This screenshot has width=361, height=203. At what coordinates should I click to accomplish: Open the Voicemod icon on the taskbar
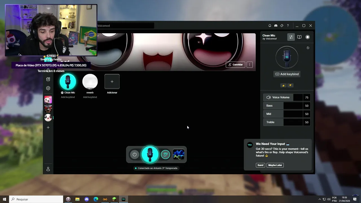click(124, 199)
